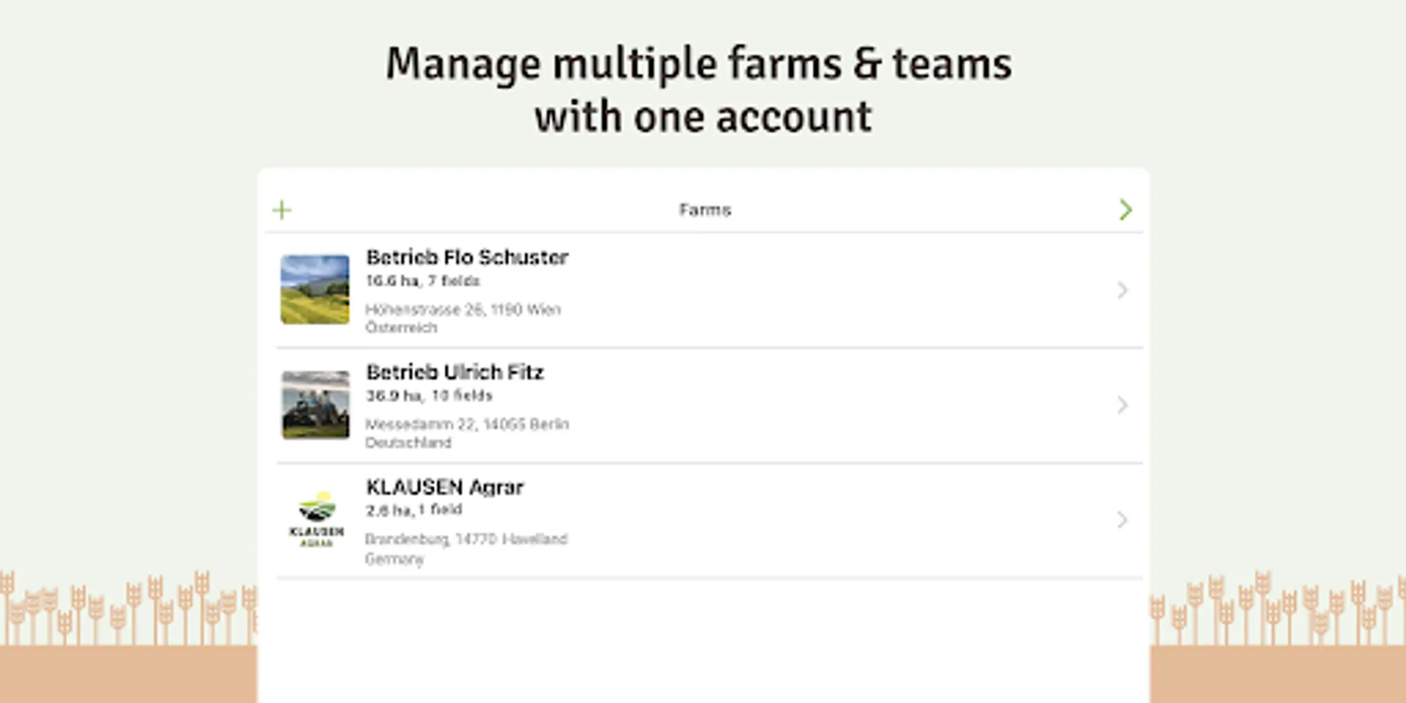The height and width of the screenshot is (703, 1406).
Task: Expand the Betrieb Flo Schuster row chevron
Action: point(1122,291)
